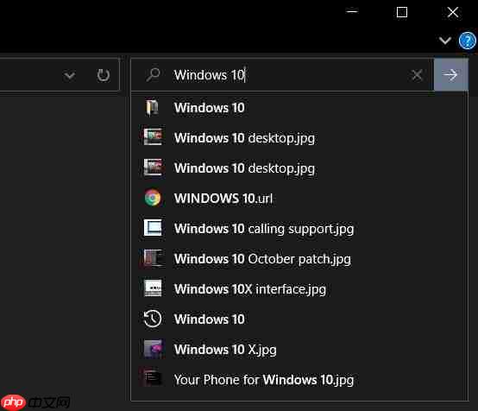
Task: Maximize the File Explorer window
Action: click(402, 12)
